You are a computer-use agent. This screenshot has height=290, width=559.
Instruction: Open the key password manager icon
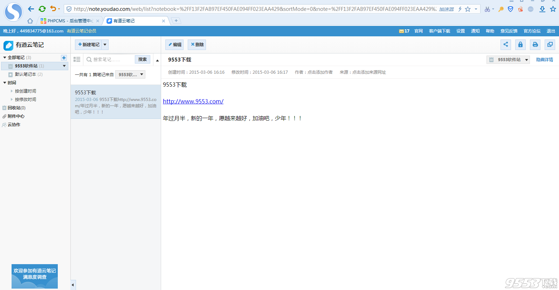pyautogui.click(x=501, y=9)
